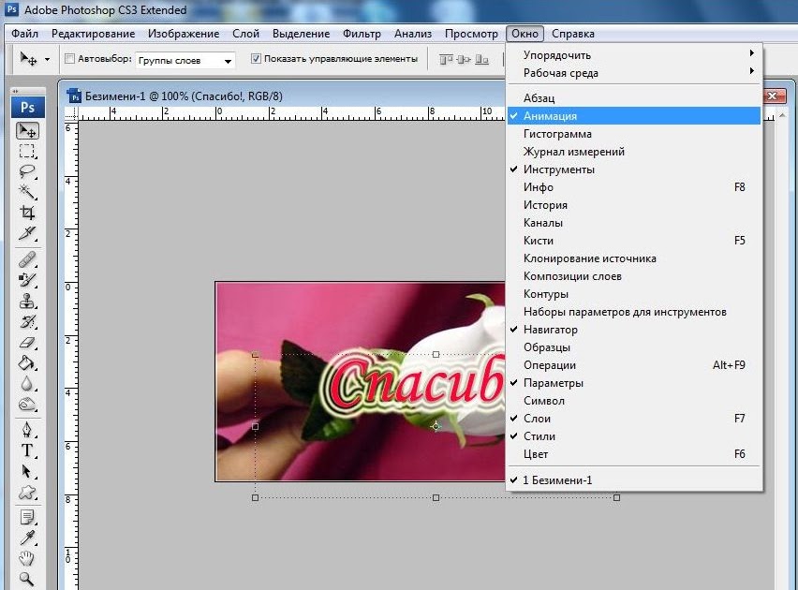
Task: Open tool preset picker arrow
Action: pyautogui.click(x=48, y=60)
